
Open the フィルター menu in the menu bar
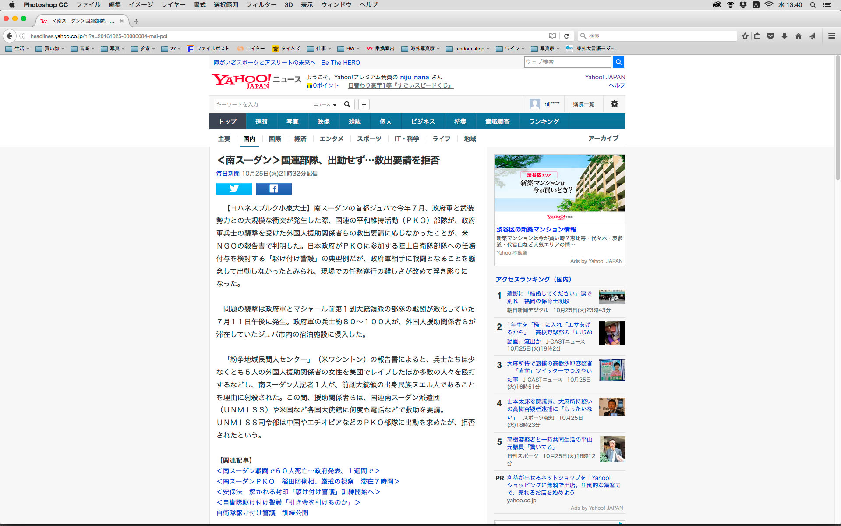pyautogui.click(x=261, y=5)
